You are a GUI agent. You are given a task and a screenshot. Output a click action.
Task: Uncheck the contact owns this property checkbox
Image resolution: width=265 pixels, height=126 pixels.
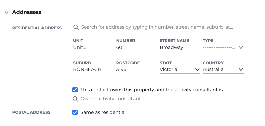pyautogui.click(x=75, y=90)
